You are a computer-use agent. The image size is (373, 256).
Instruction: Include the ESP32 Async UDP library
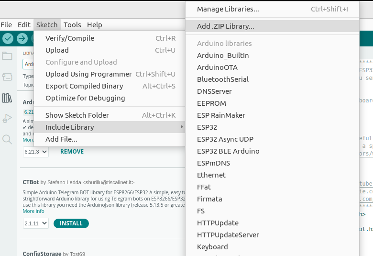click(x=273, y=139)
